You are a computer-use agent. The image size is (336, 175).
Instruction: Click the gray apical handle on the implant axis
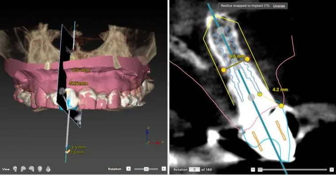coord(220,30)
